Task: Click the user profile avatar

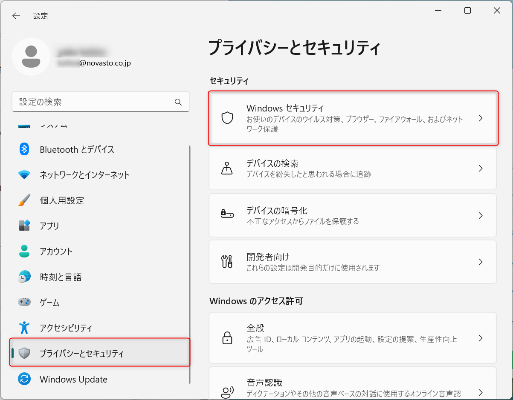Action: (31, 57)
